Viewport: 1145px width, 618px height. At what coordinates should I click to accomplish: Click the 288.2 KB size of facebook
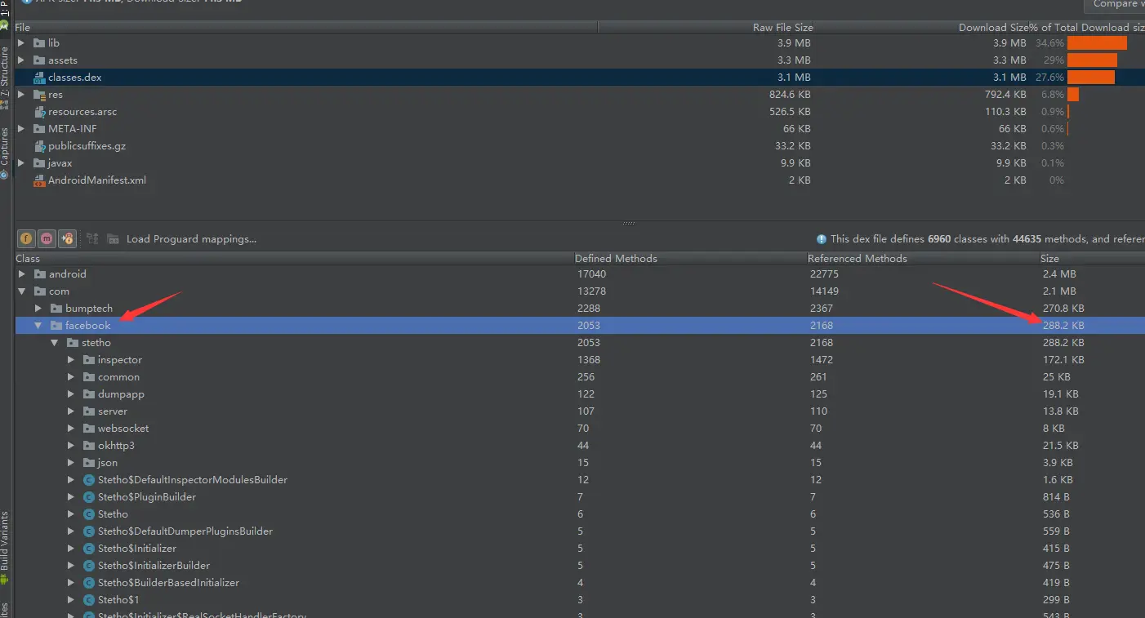1063,326
